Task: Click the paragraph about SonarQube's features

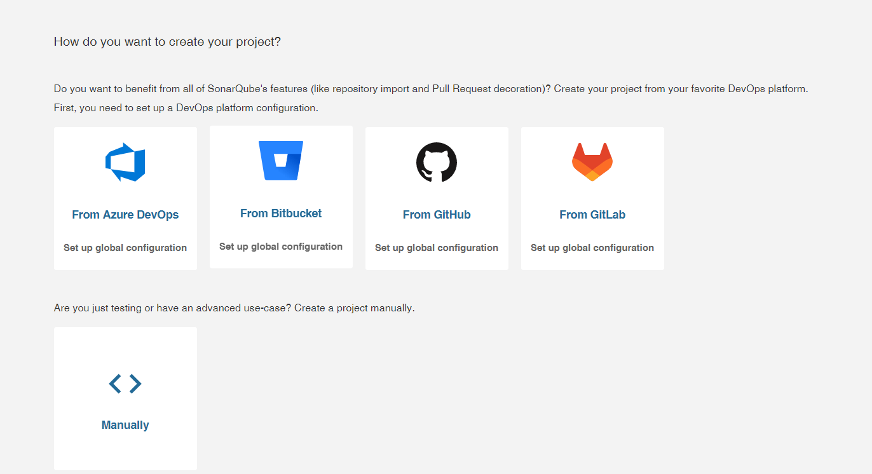Action: pyautogui.click(x=430, y=89)
